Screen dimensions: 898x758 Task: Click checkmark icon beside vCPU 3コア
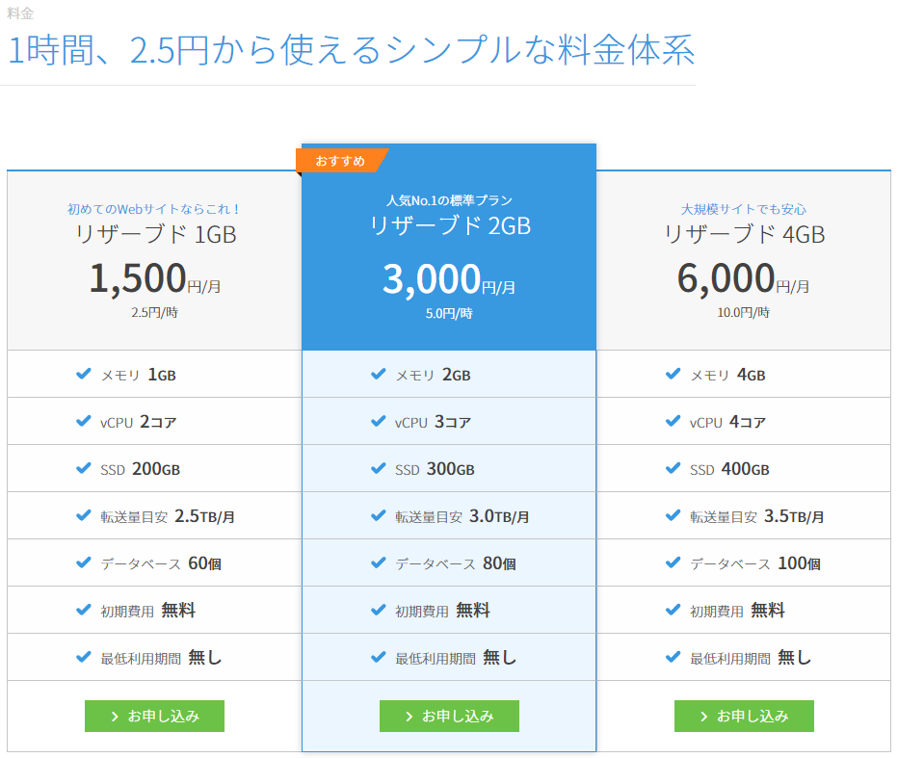click(x=379, y=421)
